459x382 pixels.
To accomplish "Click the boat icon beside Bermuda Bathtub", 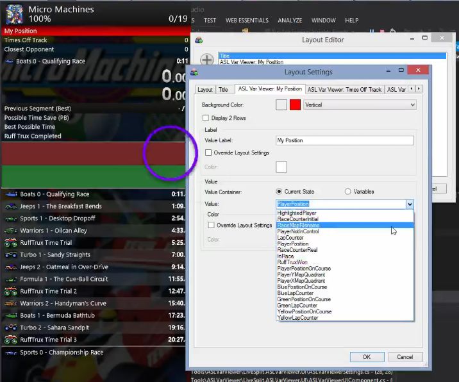I will coord(11,315).
